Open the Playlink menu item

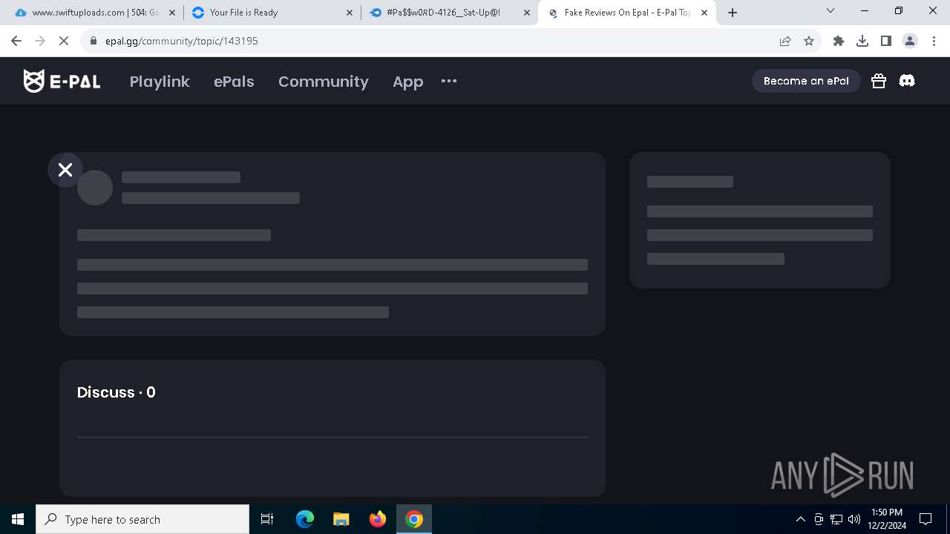click(160, 82)
